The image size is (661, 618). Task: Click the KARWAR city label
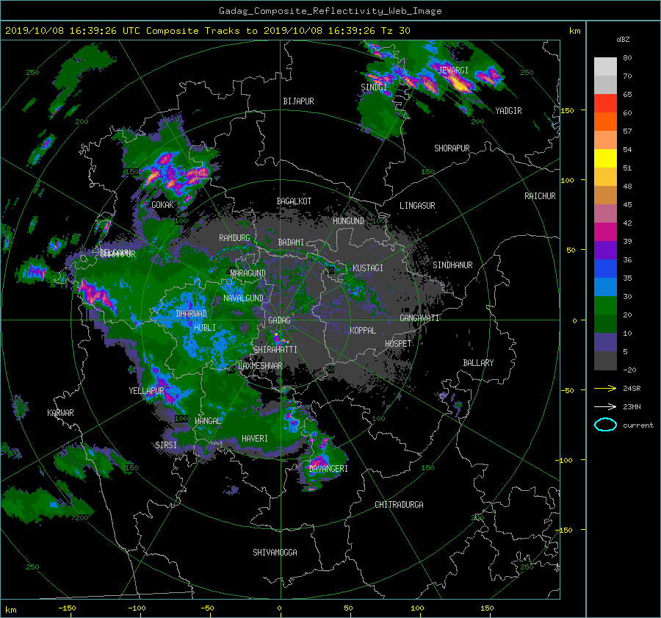[x=60, y=413]
